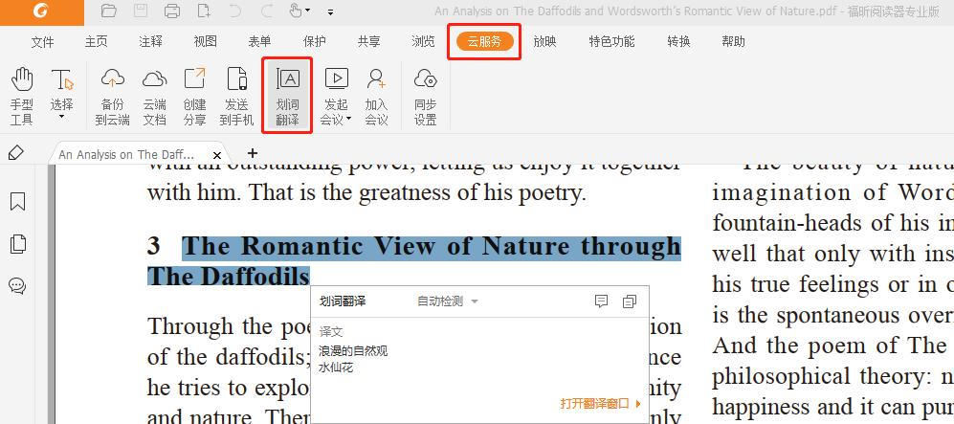Select the 手型工具 hand tool

pos(22,96)
